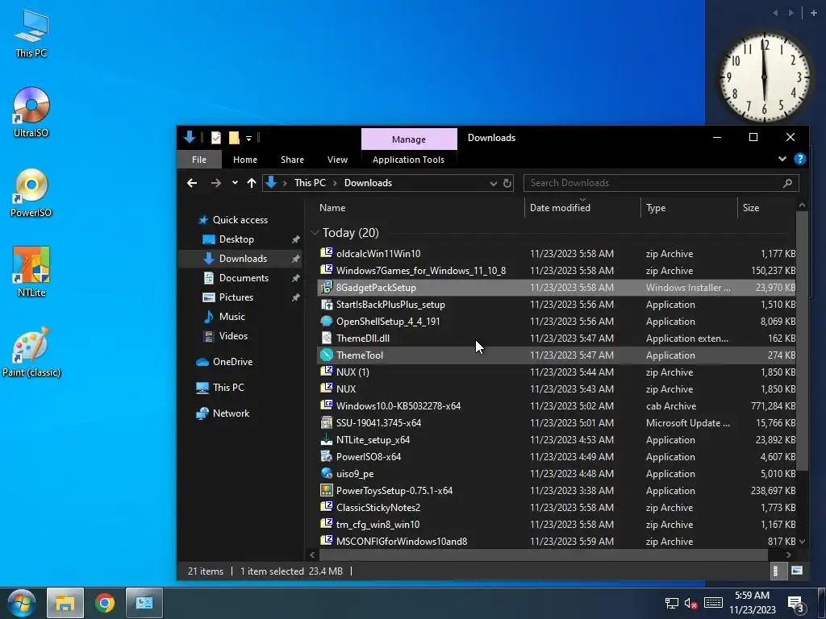Image resolution: width=826 pixels, height=619 pixels.
Task: Click the Properties quick access toolbar icon
Action: pyautogui.click(x=216, y=138)
